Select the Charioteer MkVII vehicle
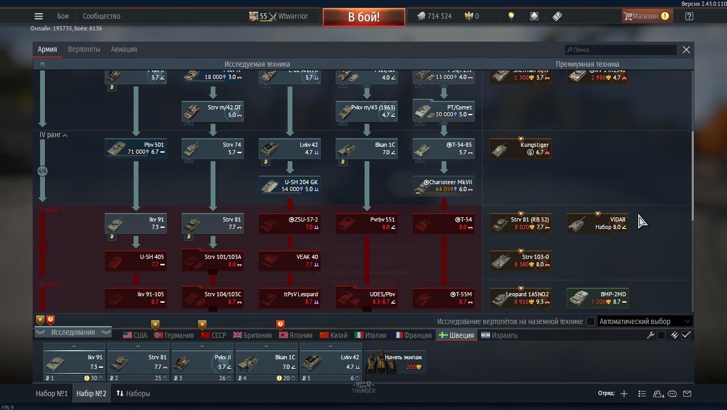 (444, 186)
